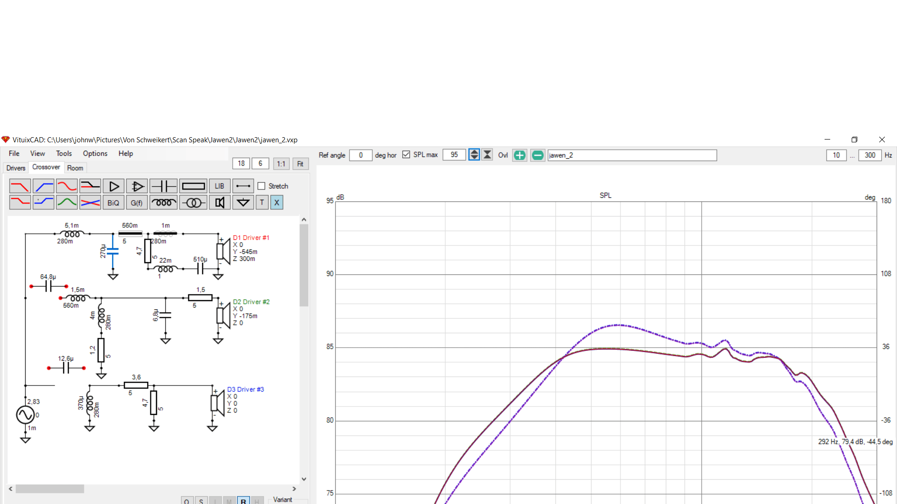Click the Ref angle input field
Viewport: 897px width, 504px height.
pyautogui.click(x=361, y=155)
